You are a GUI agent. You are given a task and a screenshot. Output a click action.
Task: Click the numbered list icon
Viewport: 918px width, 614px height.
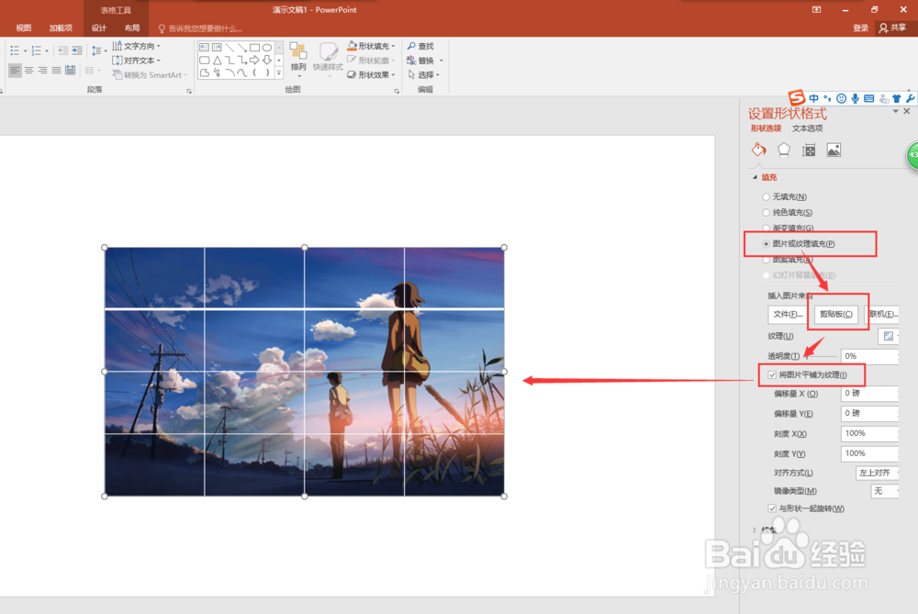(37, 50)
